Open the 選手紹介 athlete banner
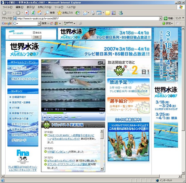 click(129, 105)
